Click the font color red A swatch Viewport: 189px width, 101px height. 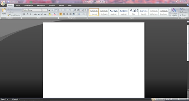pyautogui.click(x=54, y=14)
